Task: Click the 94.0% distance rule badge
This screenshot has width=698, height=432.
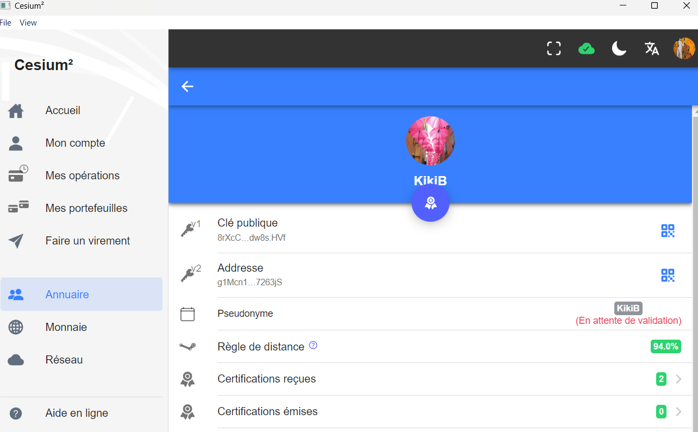Action: click(x=665, y=347)
